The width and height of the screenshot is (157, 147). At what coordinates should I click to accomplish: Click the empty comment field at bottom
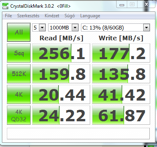tap(78, 134)
